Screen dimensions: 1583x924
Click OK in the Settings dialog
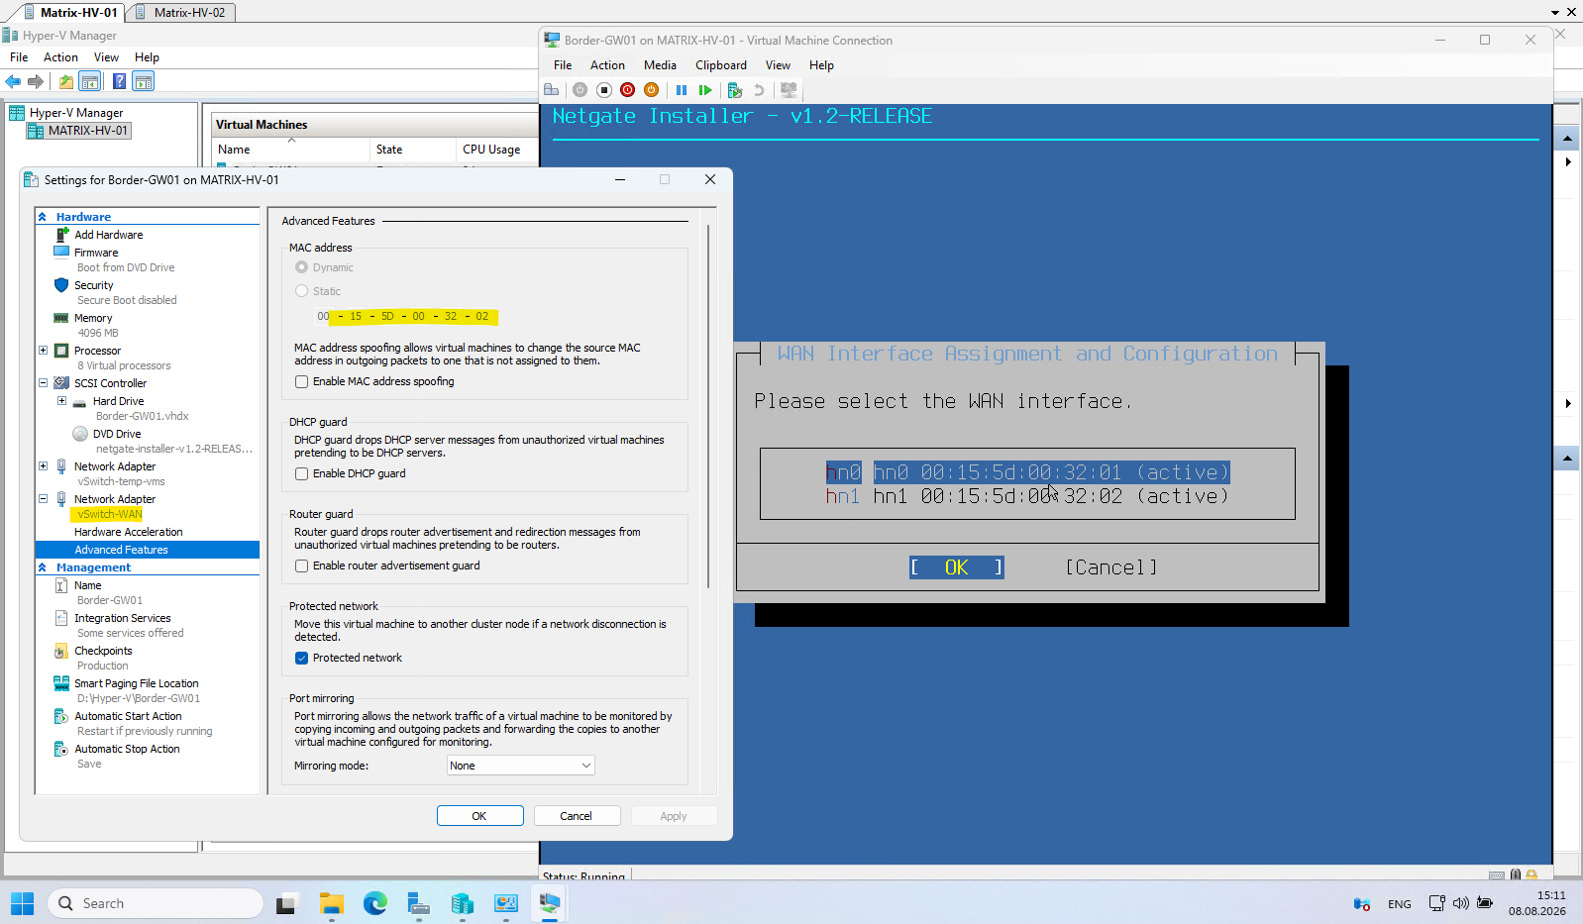point(479,816)
